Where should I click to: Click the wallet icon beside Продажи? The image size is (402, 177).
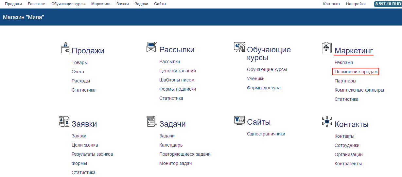tap(65, 48)
